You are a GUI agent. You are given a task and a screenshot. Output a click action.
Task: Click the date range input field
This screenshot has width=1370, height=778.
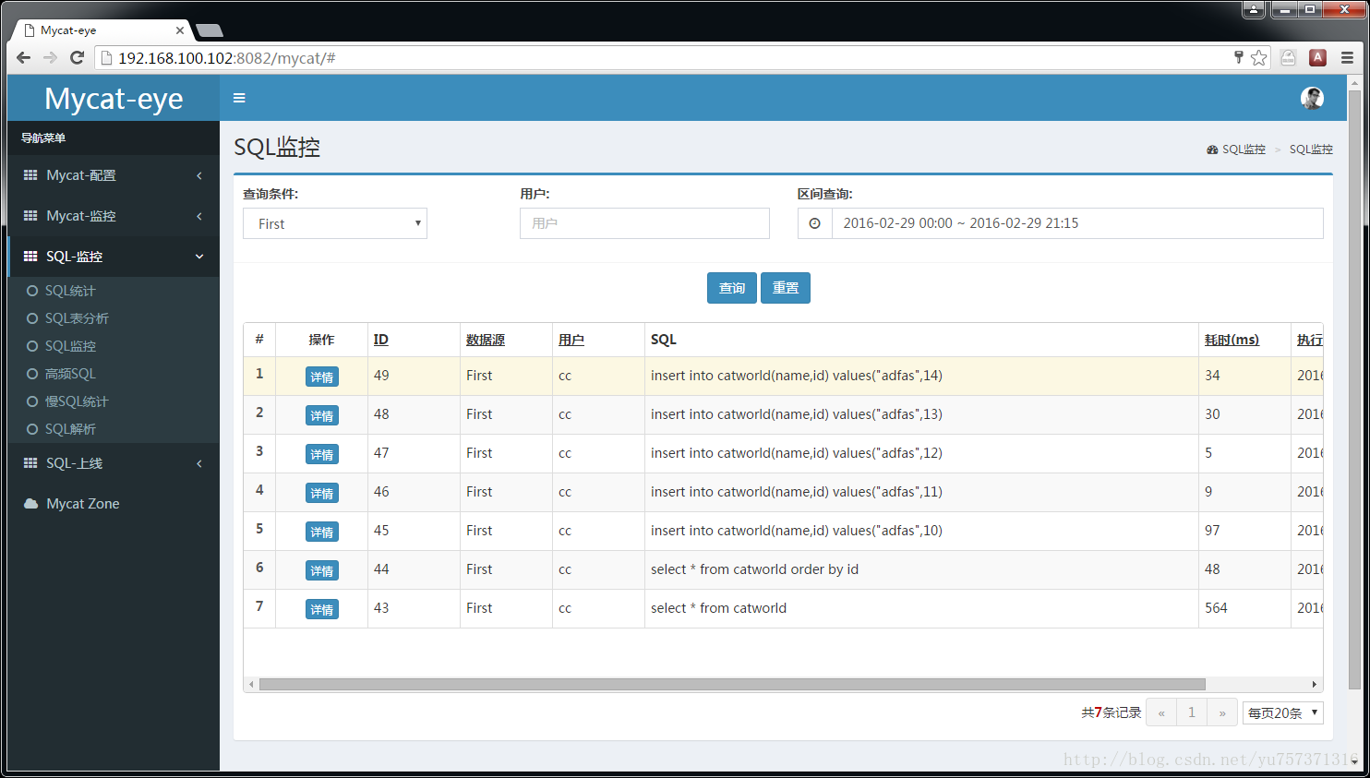1077,223
